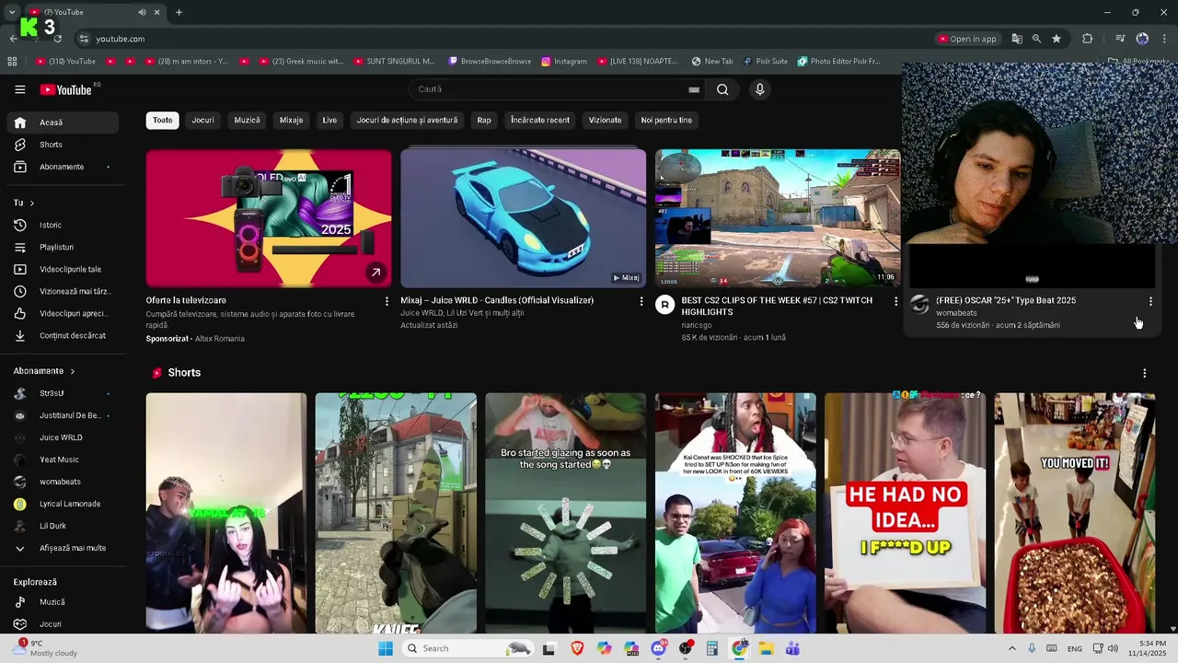Open Vizionează mai târziu list
This screenshot has width=1178, height=663.
(x=63, y=291)
